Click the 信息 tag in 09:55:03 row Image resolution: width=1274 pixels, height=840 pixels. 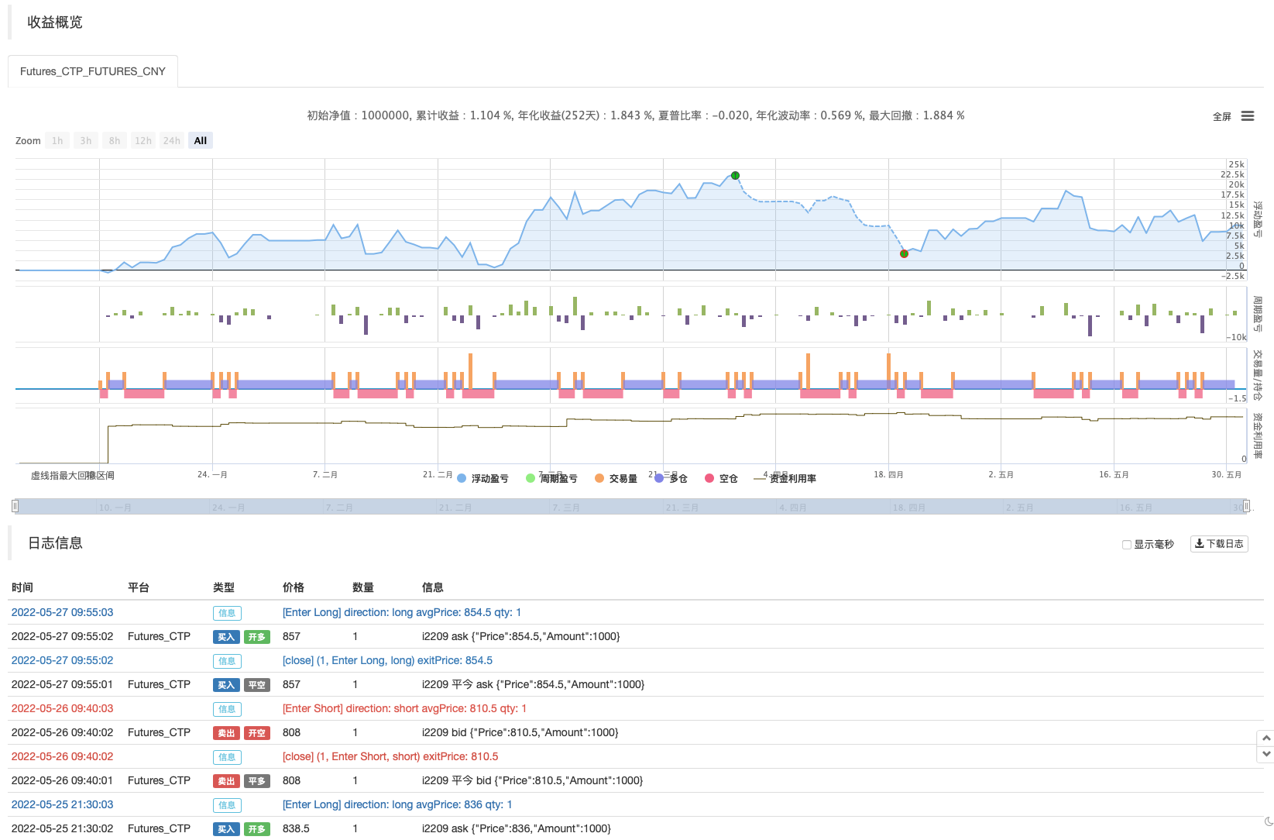[x=227, y=613]
